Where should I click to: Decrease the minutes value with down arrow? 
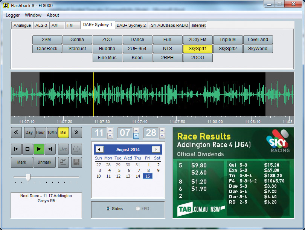click(136, 136)
